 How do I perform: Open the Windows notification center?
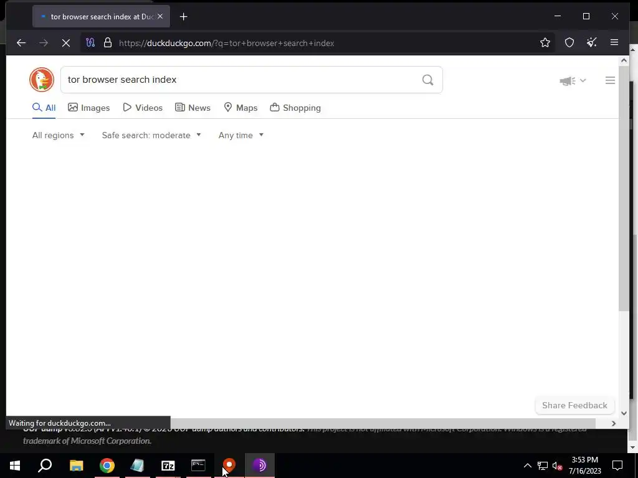617,466
